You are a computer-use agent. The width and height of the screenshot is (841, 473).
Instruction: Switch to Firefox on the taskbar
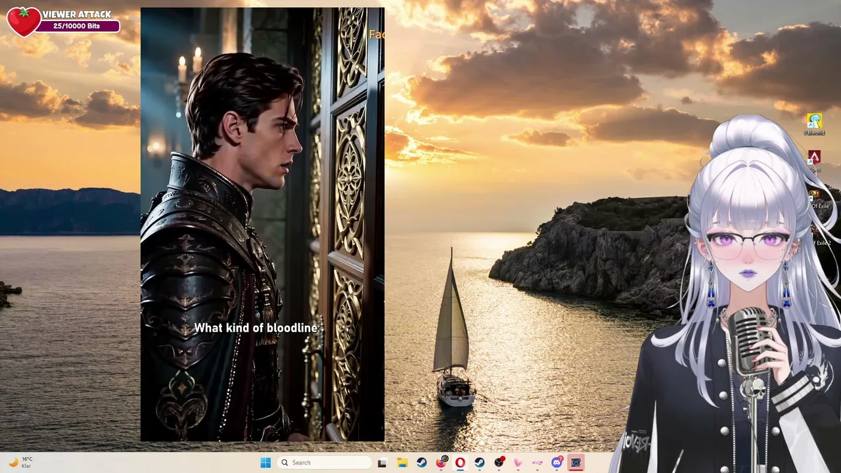(x=441, y=462)
